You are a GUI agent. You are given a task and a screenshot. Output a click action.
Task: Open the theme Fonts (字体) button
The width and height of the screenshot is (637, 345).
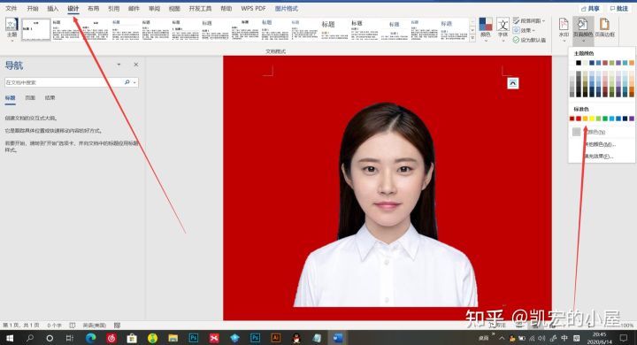point(503,27)
